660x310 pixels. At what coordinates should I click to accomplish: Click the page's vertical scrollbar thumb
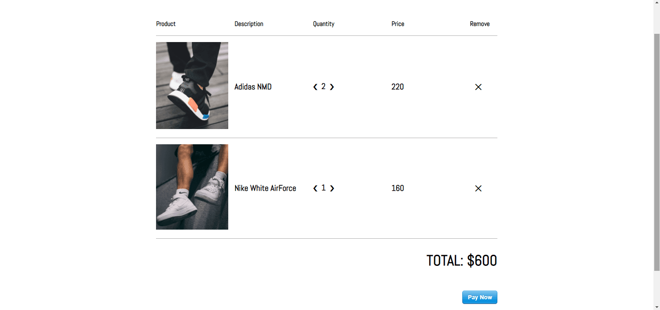pyautogui.click(x=657, y=152)
